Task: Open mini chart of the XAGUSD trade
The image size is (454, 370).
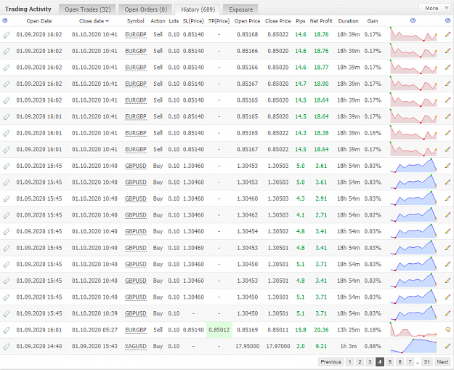Action: click(x=413, y=346)
